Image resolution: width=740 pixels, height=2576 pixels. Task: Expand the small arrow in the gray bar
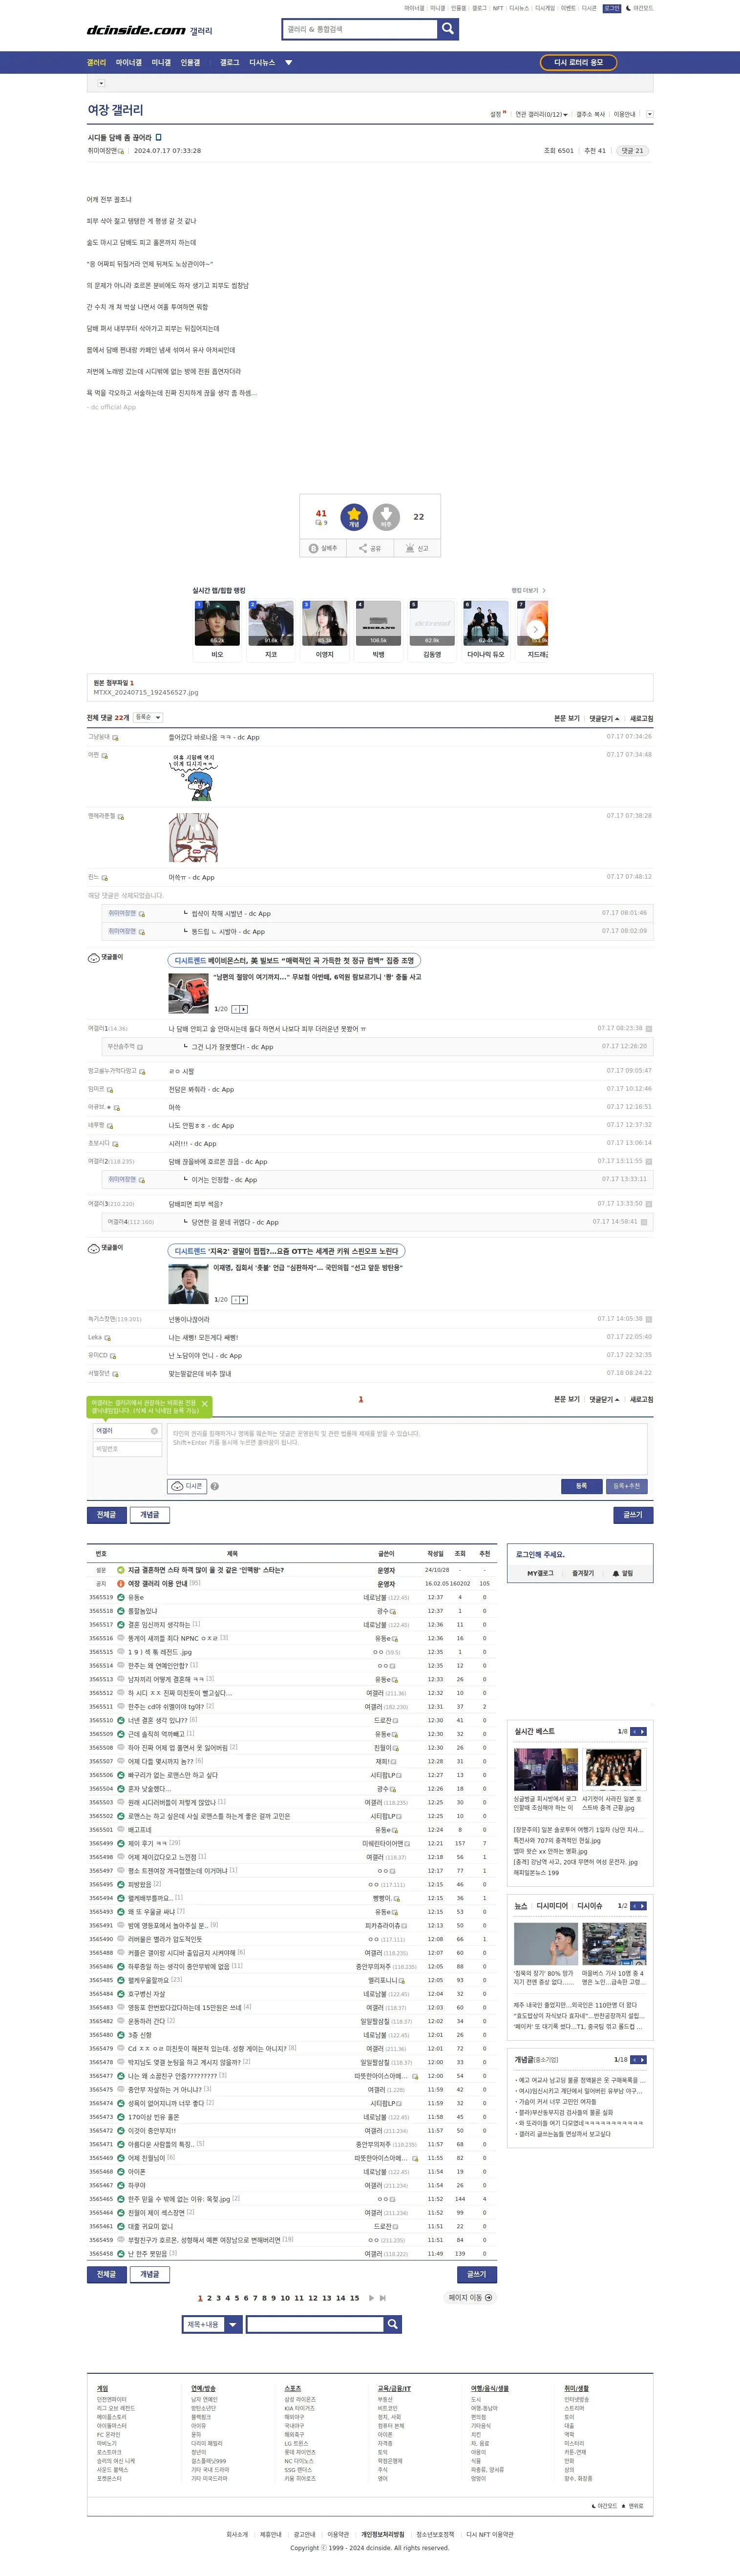(x=101, y=83)
